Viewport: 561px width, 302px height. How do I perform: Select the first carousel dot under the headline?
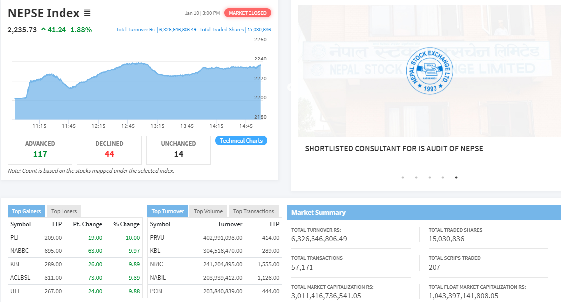tap(403, 177)
